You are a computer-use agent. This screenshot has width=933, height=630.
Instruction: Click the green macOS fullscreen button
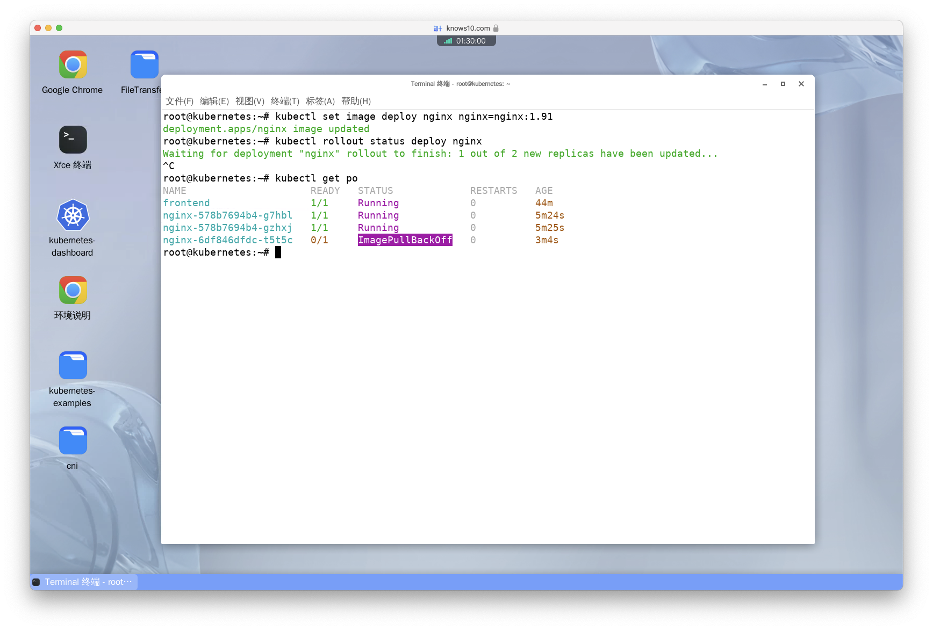tap(59, 28)
